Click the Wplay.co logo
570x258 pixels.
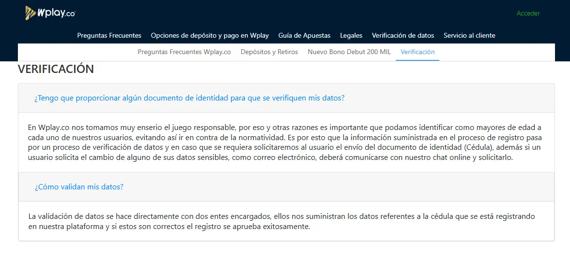(x=50, y=14)
